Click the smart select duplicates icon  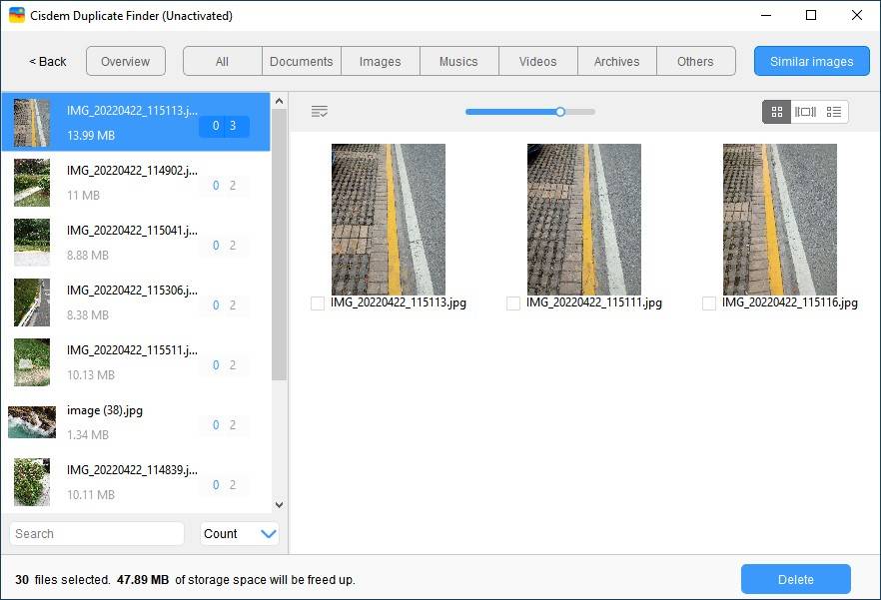pyautogui.click(x=319, y=111)
